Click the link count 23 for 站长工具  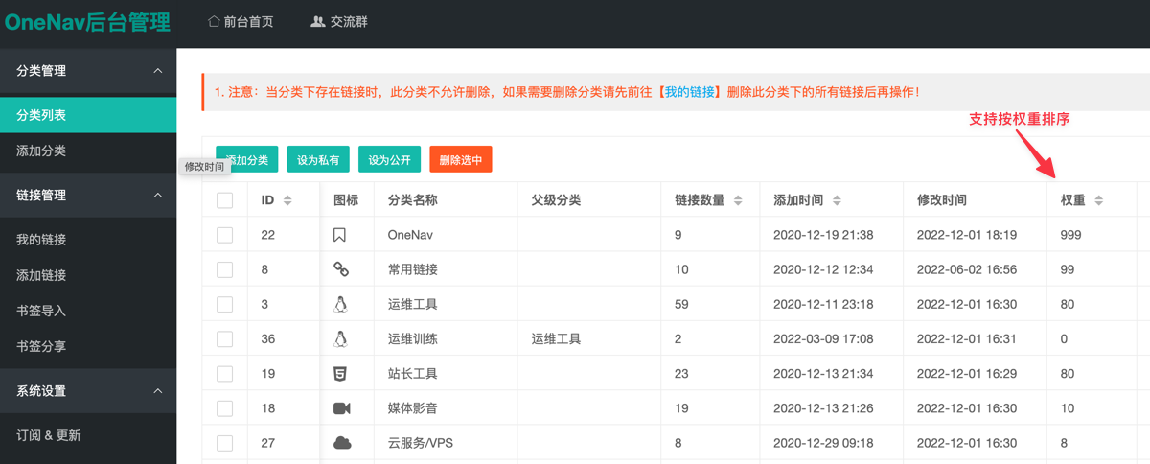coord(682,373)
